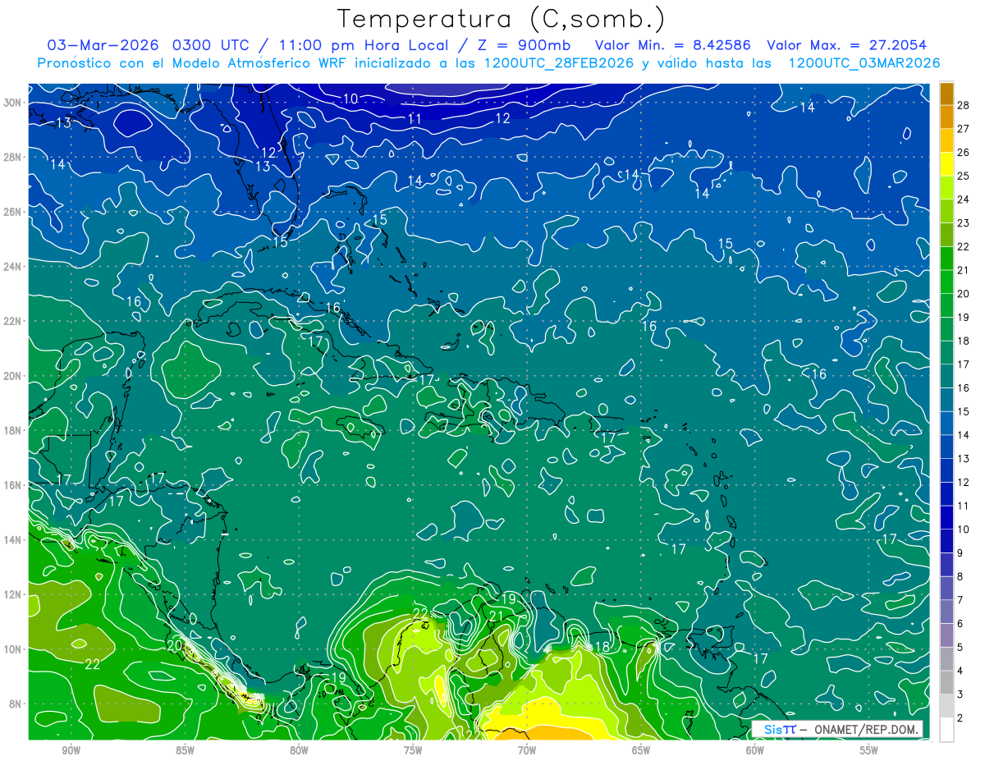Click the white swatch below legend value 2
This screenshot has width=985, height=761.
pyautogui.click(x=946, y=730)
